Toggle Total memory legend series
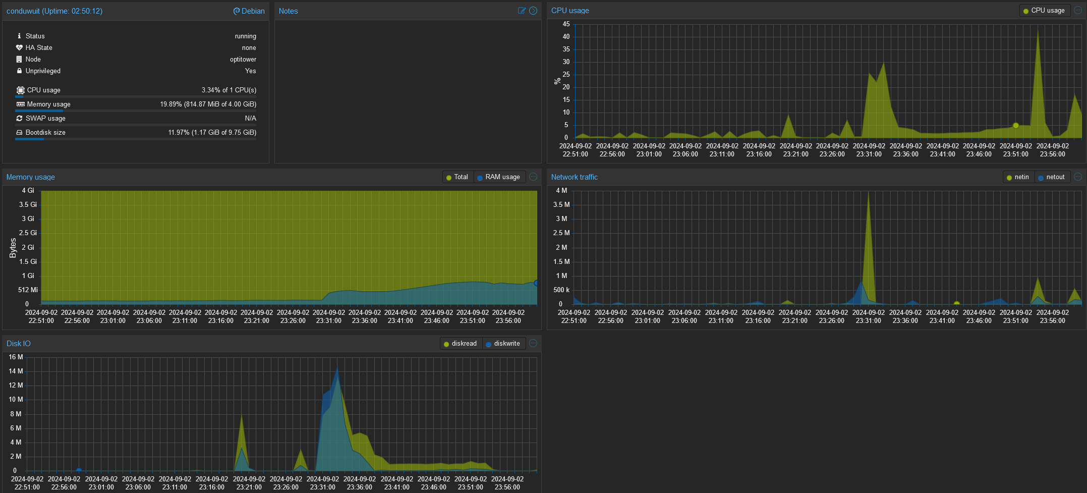This screenshot has height=493, width=1087. click(458, 177)
